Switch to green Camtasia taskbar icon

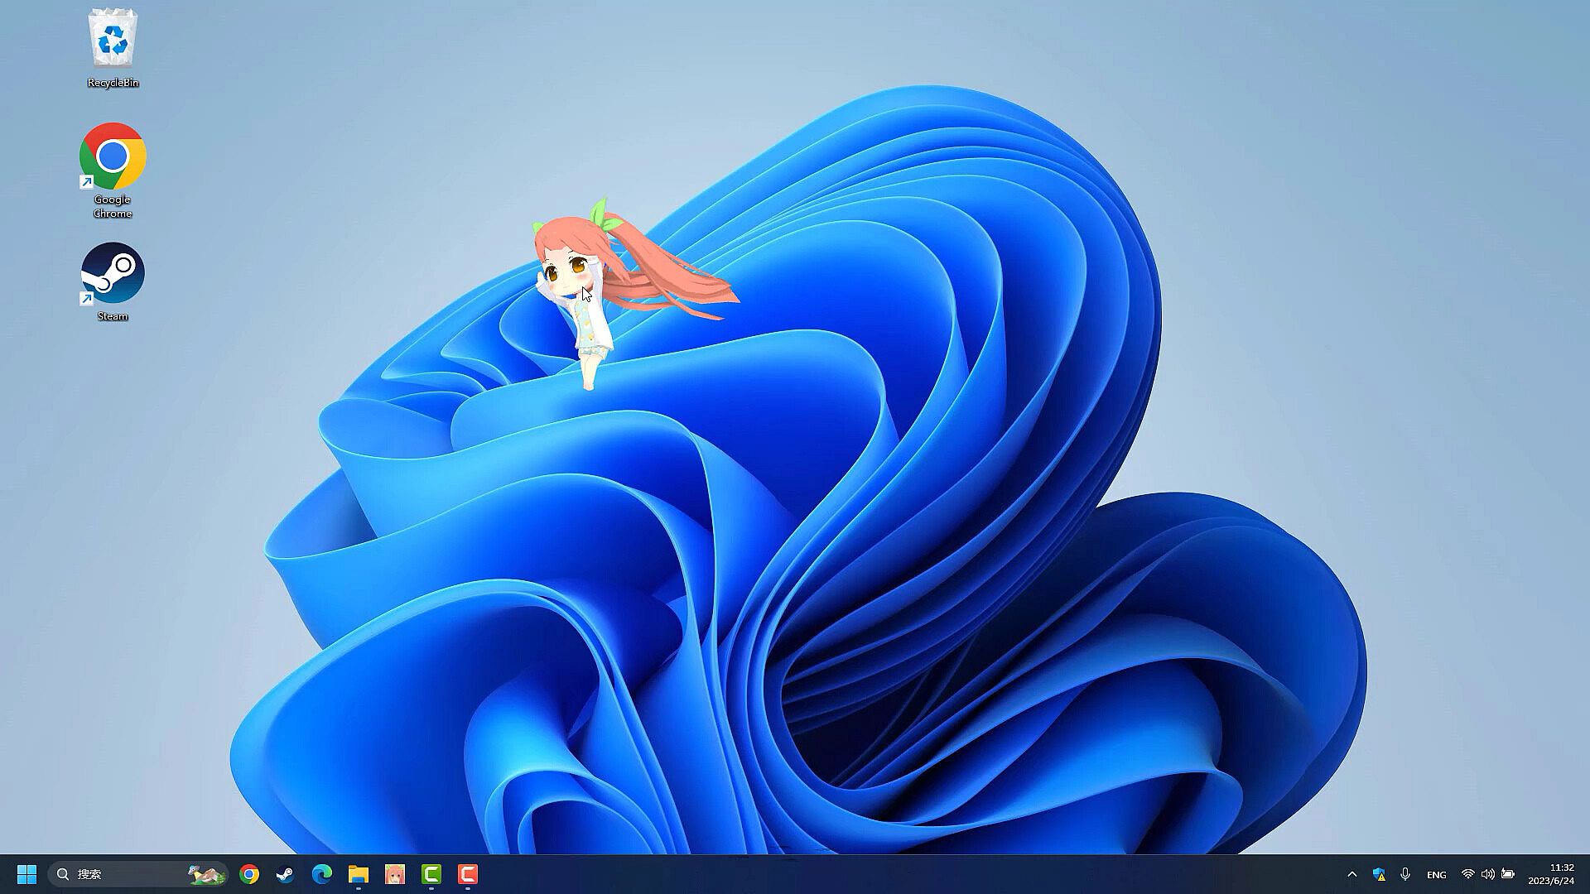(x=431, y=874)
